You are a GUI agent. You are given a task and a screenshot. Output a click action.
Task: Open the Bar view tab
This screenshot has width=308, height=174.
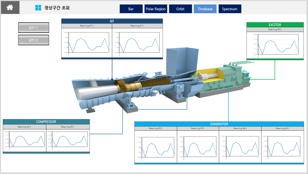[x=131, y=9]
